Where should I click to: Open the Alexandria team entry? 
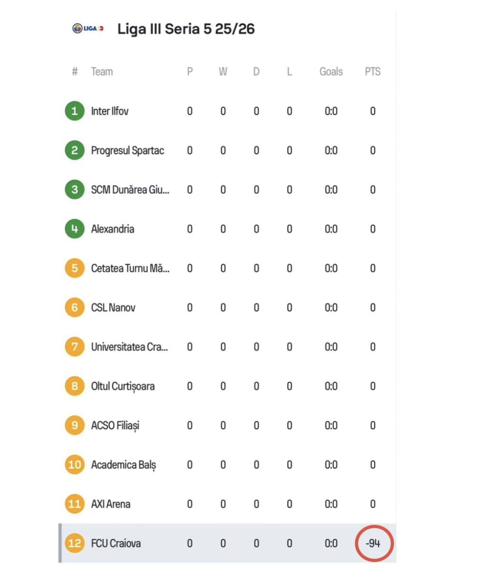[113, 229]
